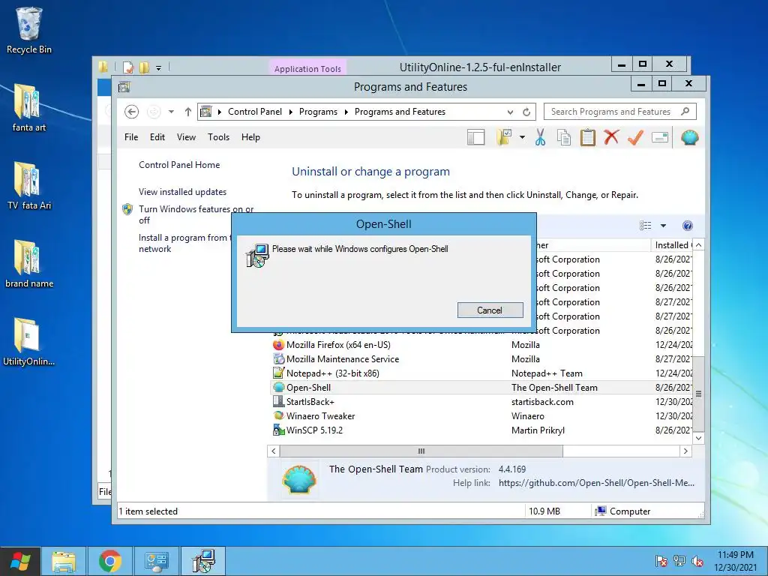Click the red X Delete toolbar icon
The width and height of the screenshot is (768, 576).
(611, 138)
